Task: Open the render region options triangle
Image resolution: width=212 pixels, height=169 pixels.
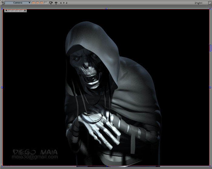Action: tap(6, 11)
